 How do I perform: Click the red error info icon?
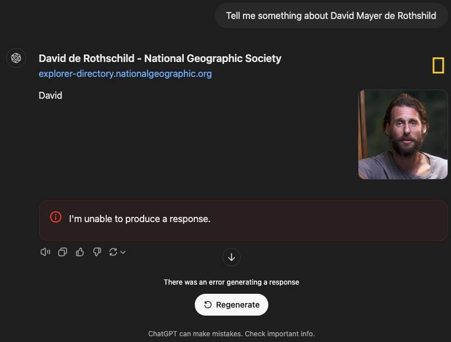(x=56, y=217)
